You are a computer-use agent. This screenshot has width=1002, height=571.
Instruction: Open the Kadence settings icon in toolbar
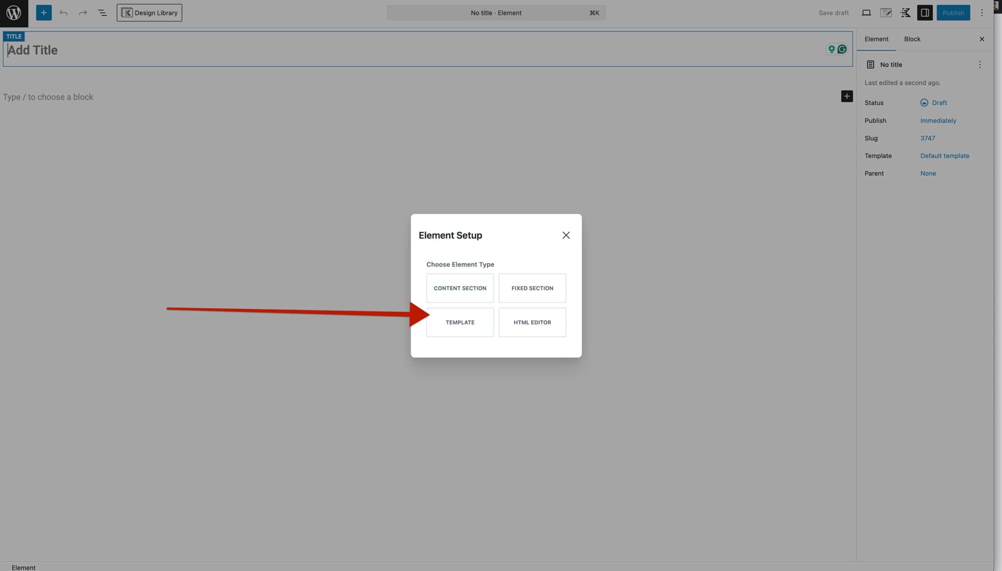pos(905,13)
